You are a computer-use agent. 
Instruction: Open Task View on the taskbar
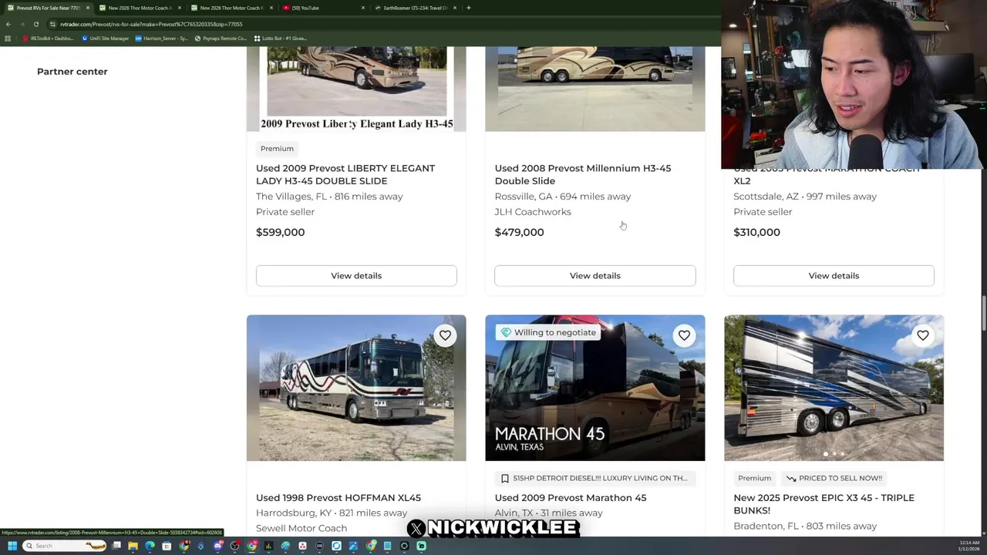pos(116,546)
